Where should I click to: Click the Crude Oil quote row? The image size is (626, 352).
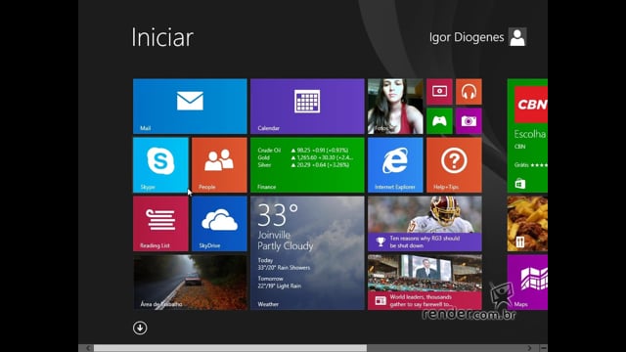[303, 150]
